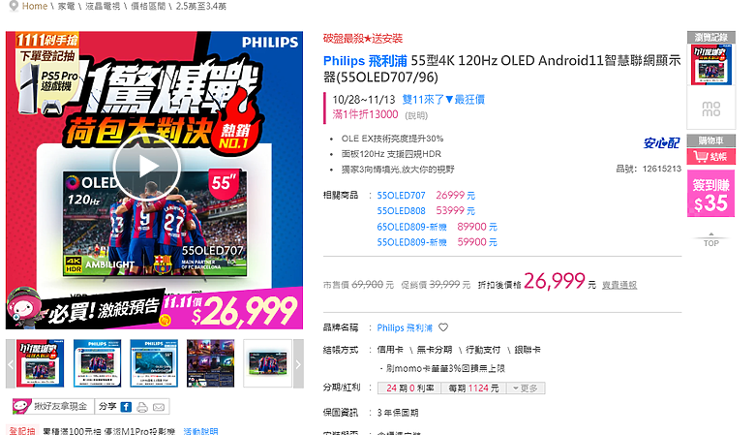755x435 pixels.
Task: Play the product video on main image
Action: click(147, 167)
